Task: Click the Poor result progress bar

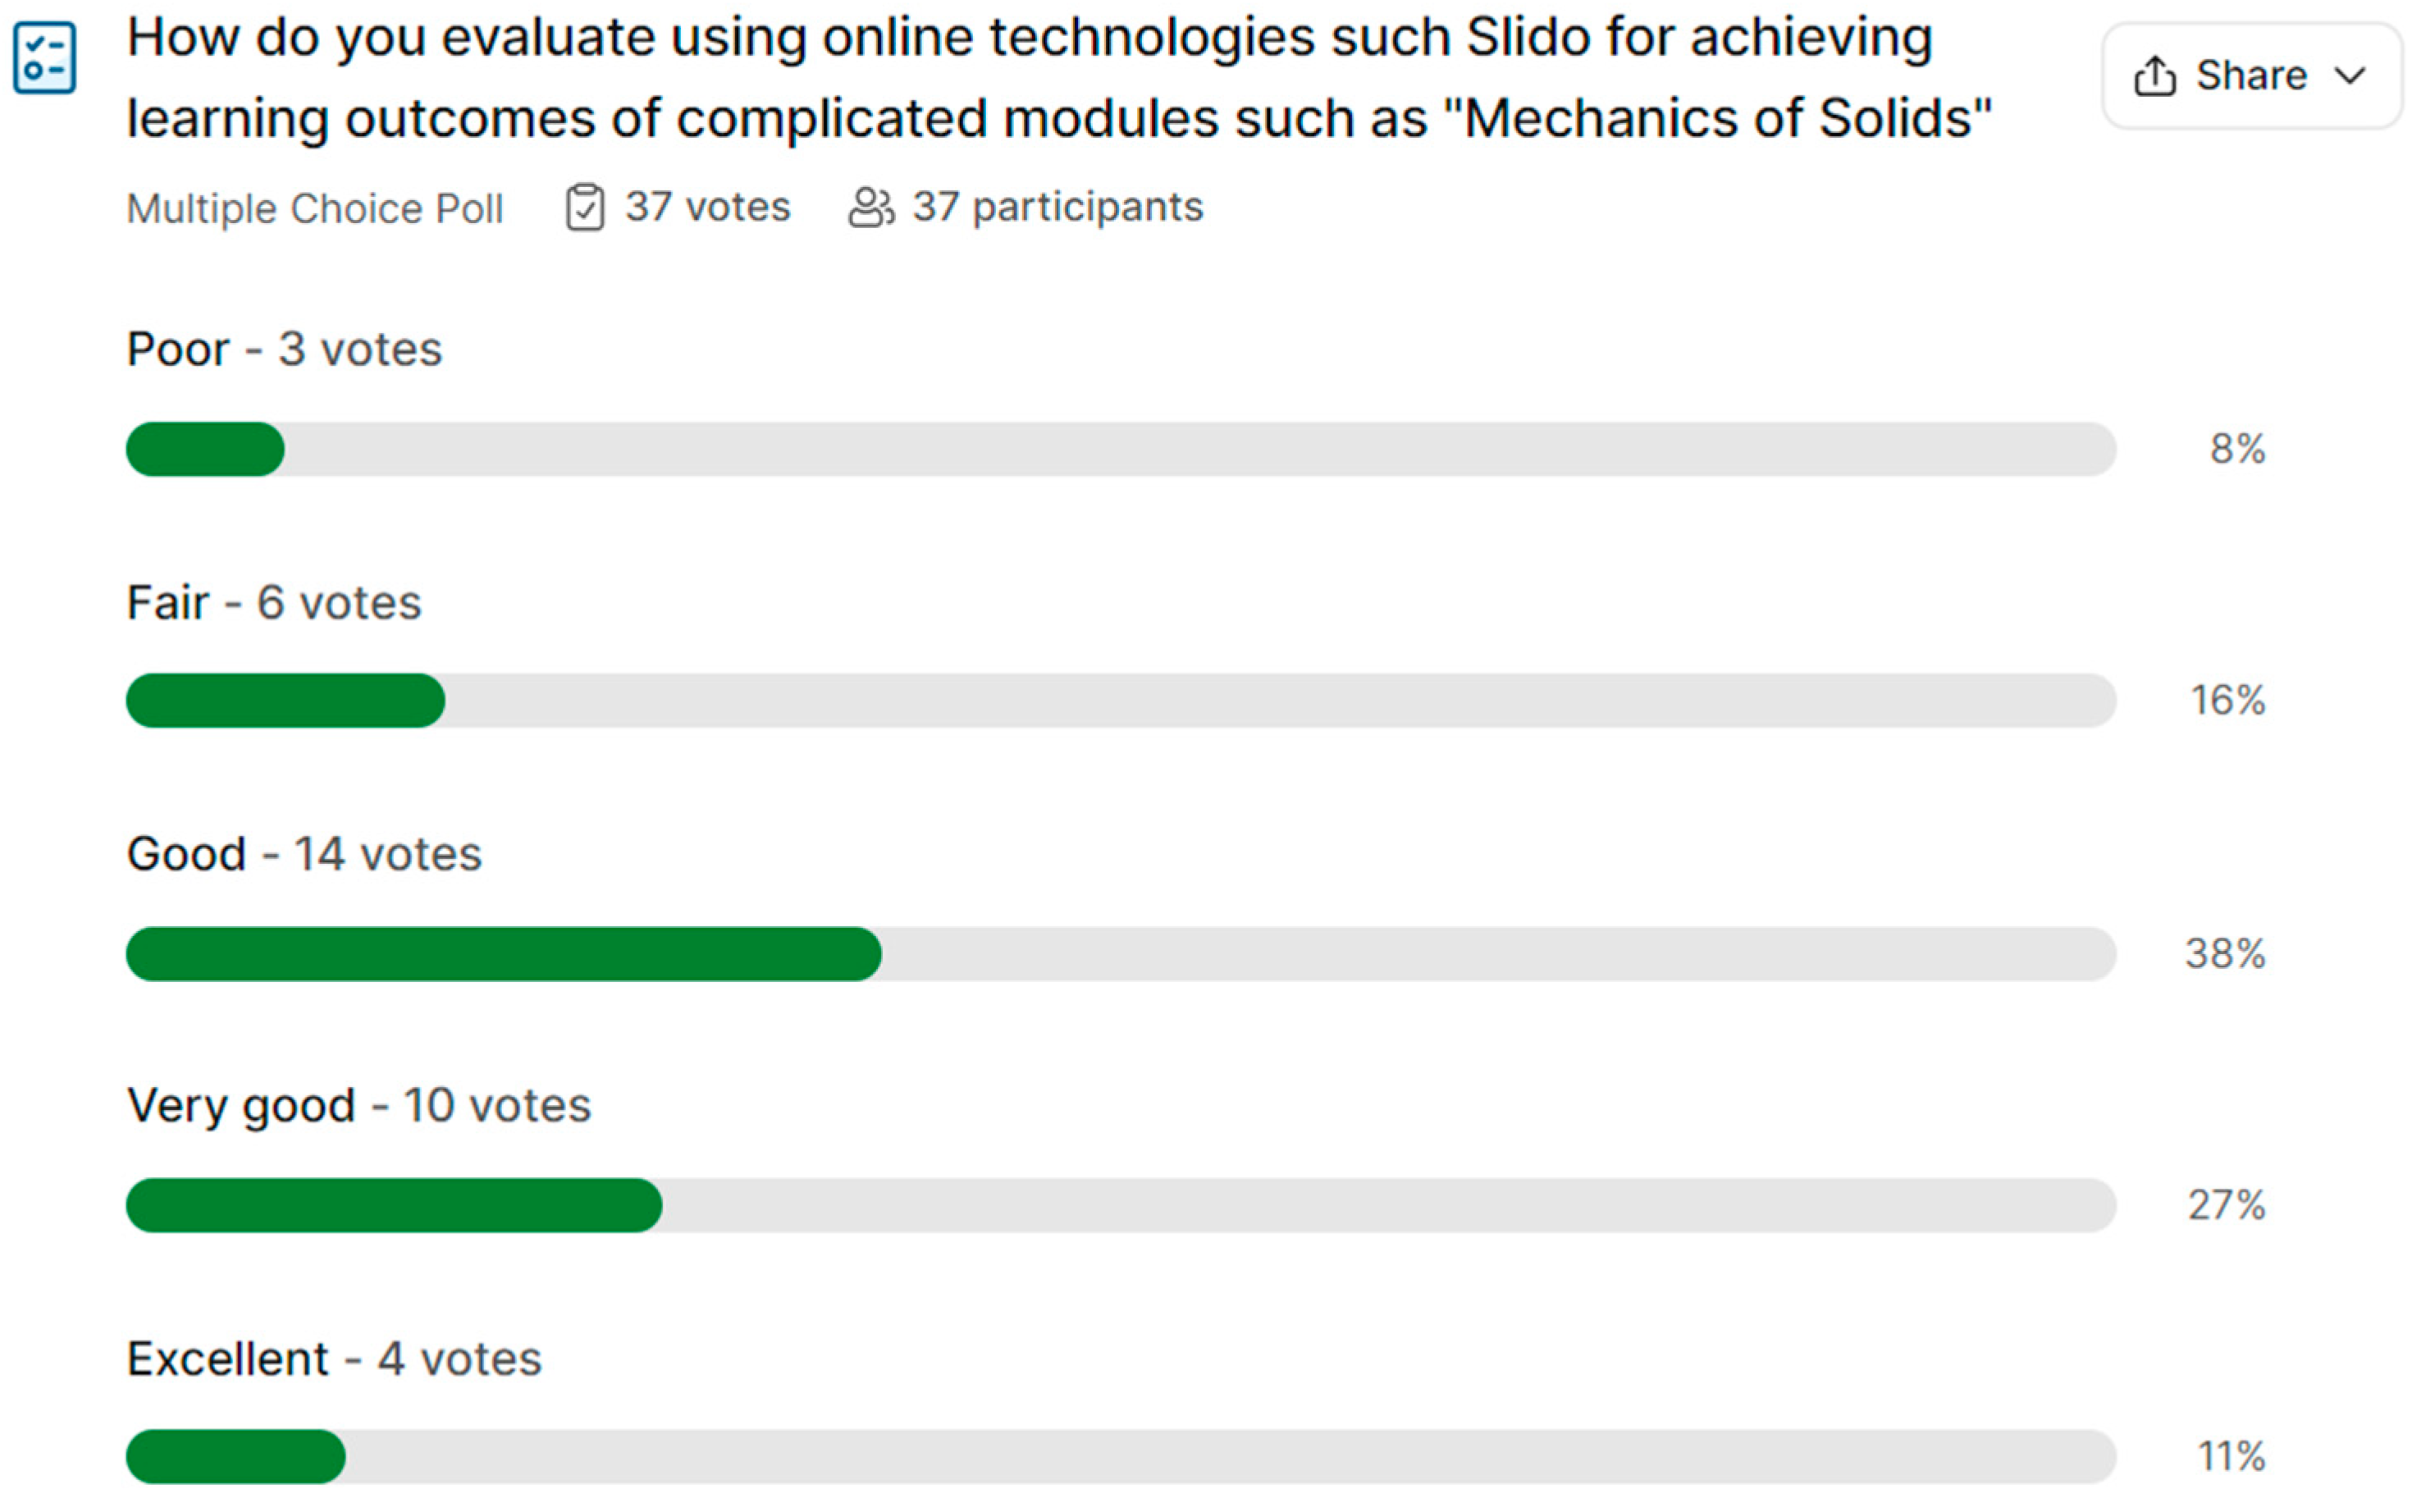Action: pos(1120,449)
